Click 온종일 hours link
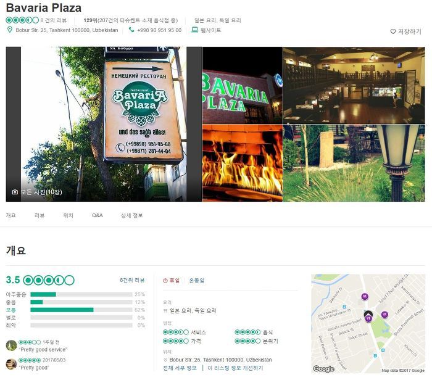 pos(196,281)
